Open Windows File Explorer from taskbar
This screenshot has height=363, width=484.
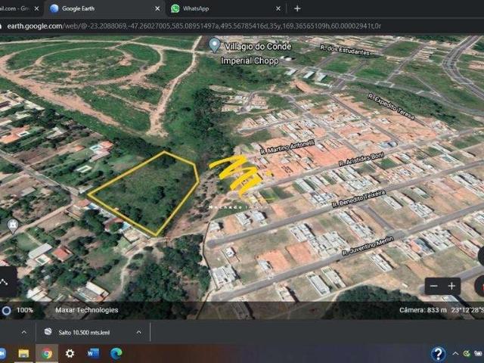click(23, 353)
